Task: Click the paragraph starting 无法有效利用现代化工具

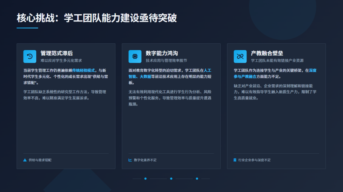Action: click(x=170, y=98)
